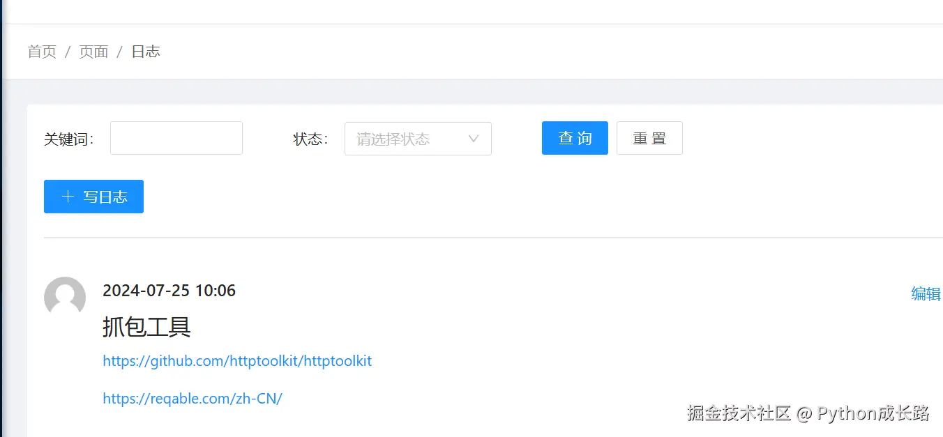Image resolution: width=943 pixels, height=437 pixels.
Task: Click the gray user avatar icon
Action: 65,298
